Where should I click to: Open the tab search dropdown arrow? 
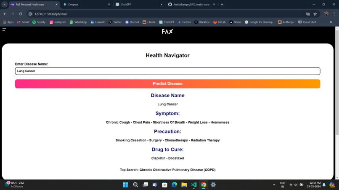point(4,4)
